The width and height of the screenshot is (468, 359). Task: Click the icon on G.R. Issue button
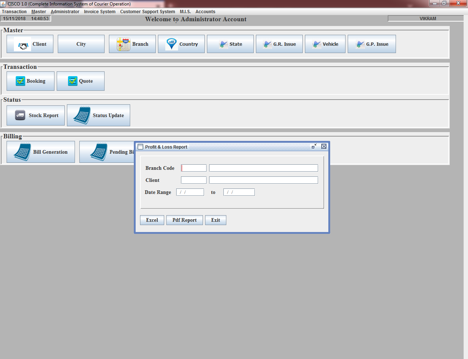click(x=267, y=44)
